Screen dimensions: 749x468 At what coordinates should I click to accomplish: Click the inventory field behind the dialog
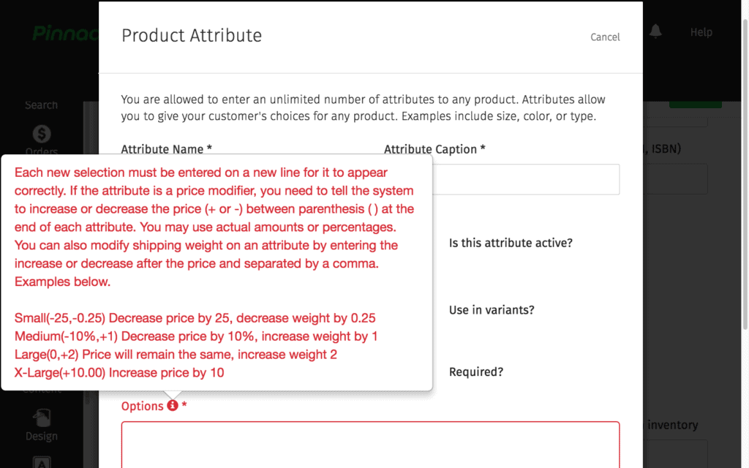pyautogui.click(x=675, y=453)
